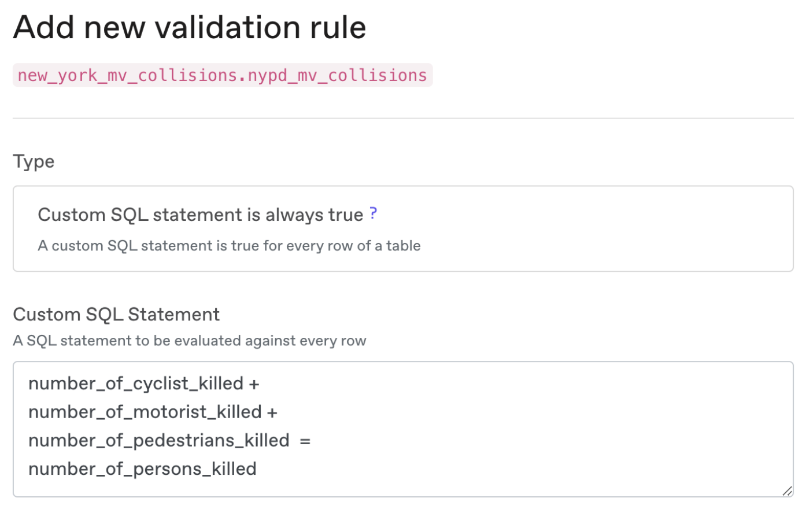Place cursor on number_of_cyclist_killed line
Viewport: 806px width, 509px height.
(136, 383)
